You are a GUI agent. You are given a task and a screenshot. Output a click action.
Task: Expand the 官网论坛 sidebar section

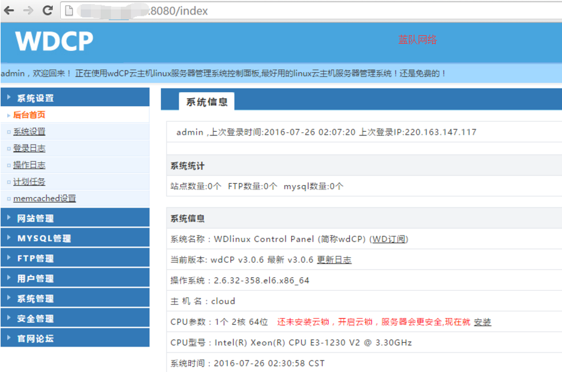(75, 338)
